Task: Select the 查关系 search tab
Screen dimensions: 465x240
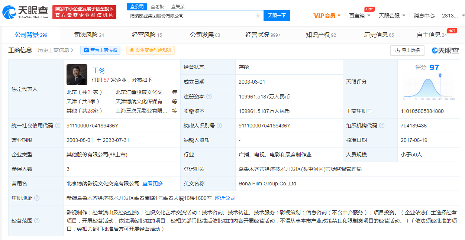Action: point(178,6)
